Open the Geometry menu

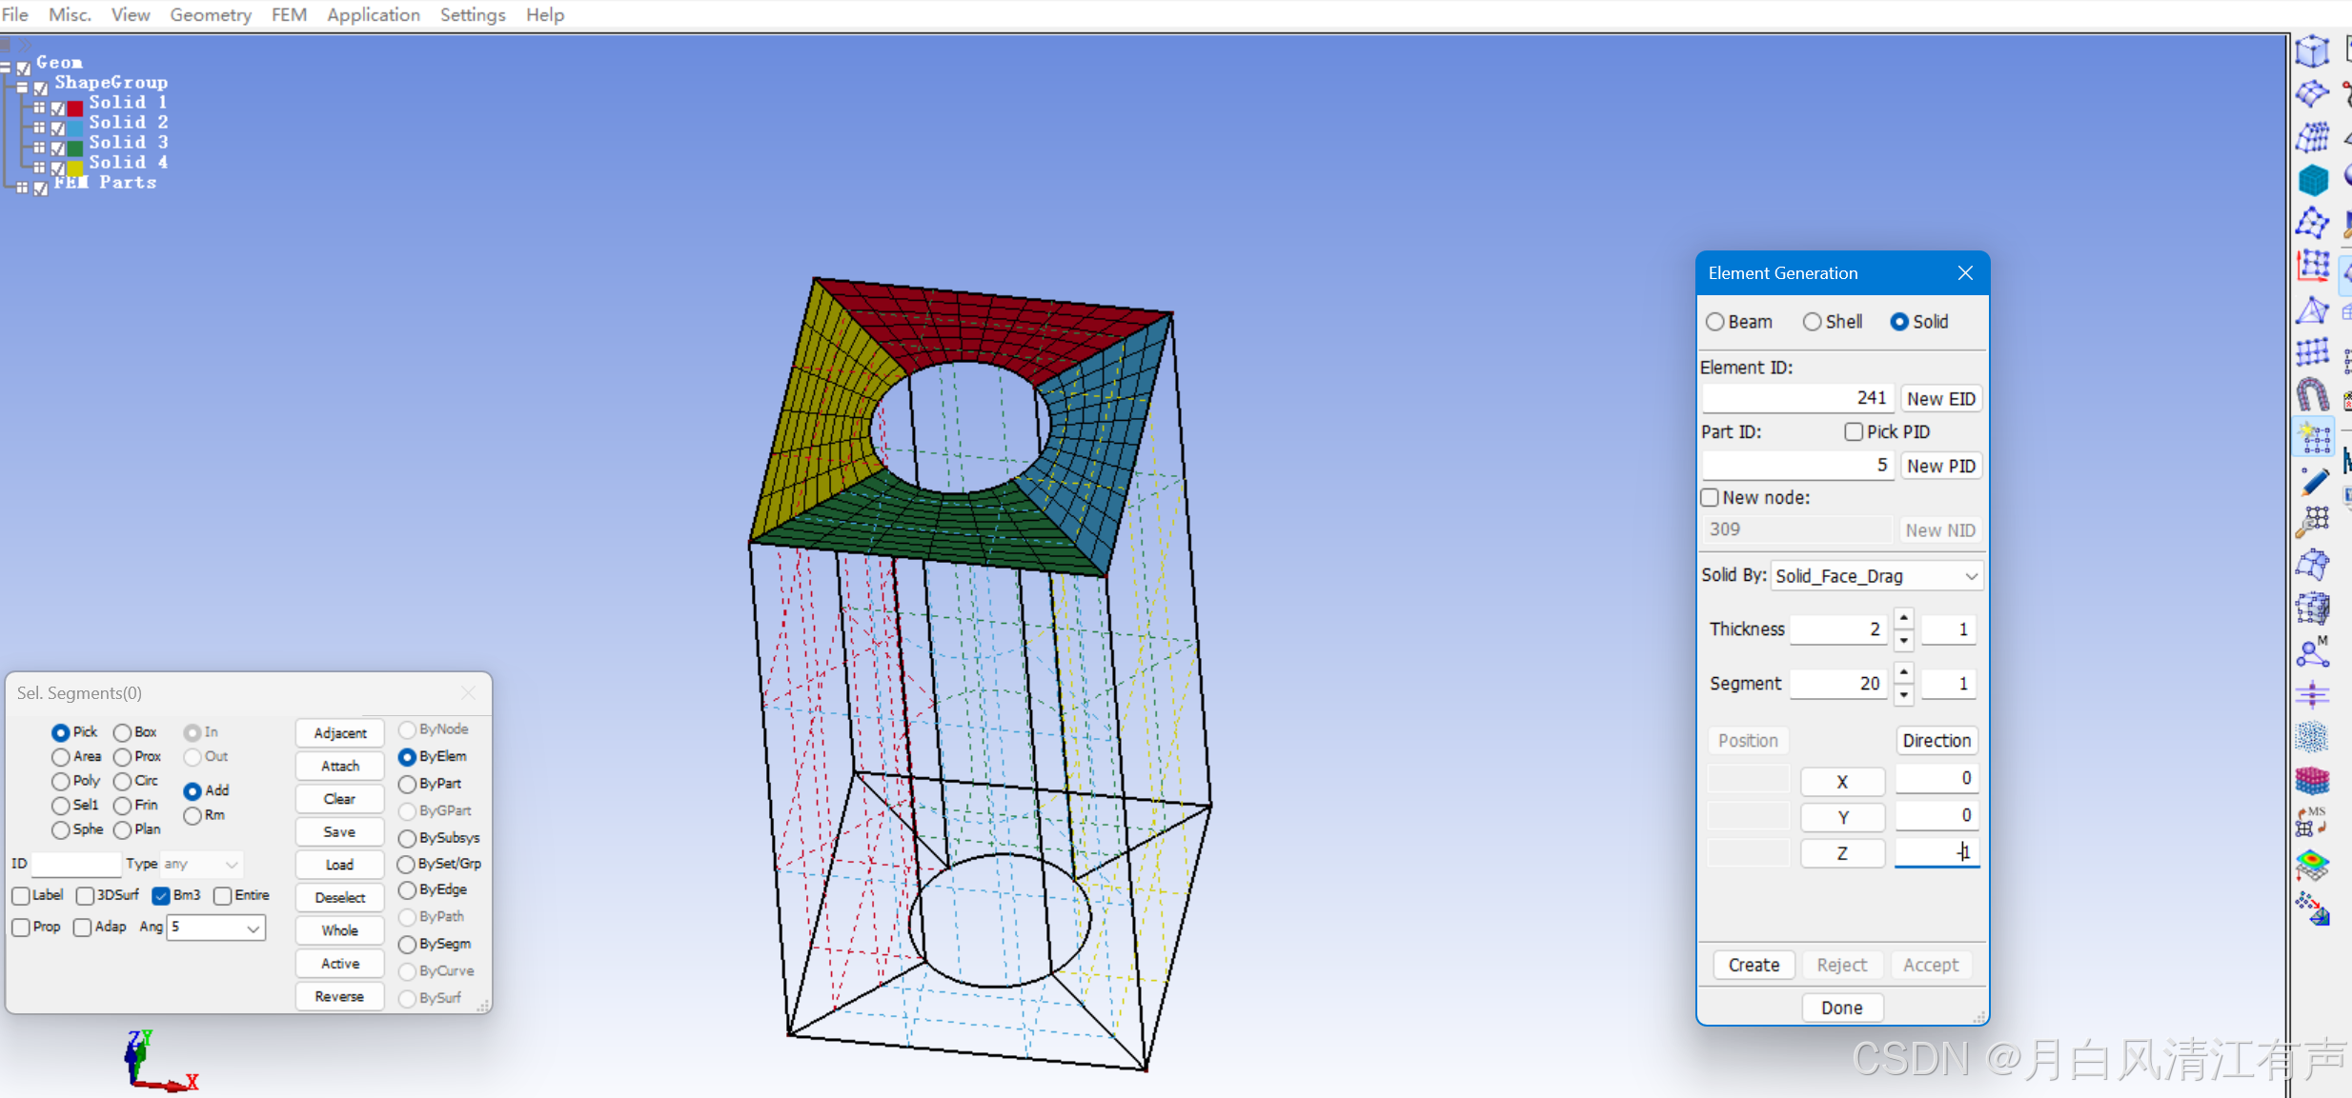click(211, 14)
